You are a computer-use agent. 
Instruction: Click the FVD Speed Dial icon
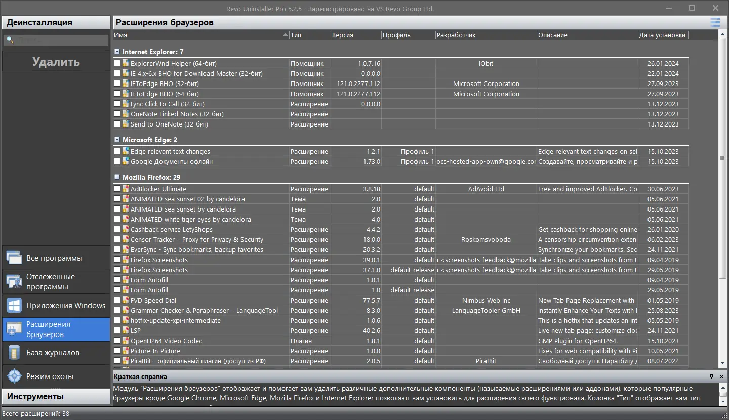click(126, 300)
